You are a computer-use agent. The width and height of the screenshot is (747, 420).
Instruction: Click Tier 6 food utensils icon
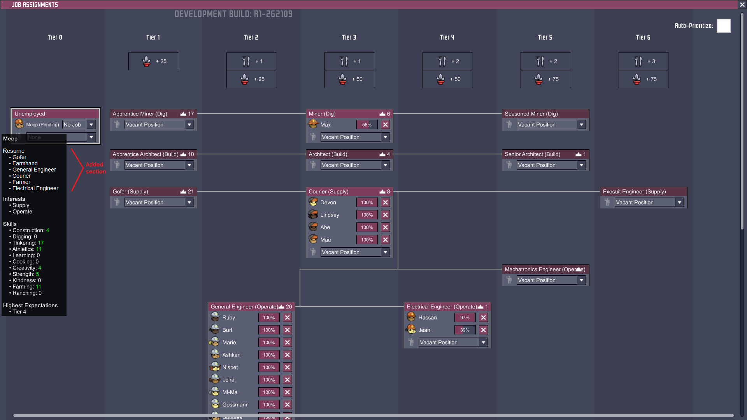[x=638, y=61]
